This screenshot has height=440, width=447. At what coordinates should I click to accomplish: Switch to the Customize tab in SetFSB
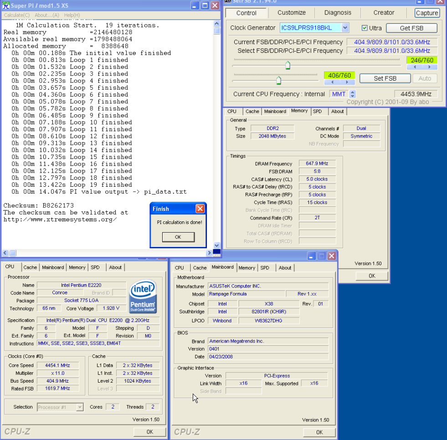point(291,13)
